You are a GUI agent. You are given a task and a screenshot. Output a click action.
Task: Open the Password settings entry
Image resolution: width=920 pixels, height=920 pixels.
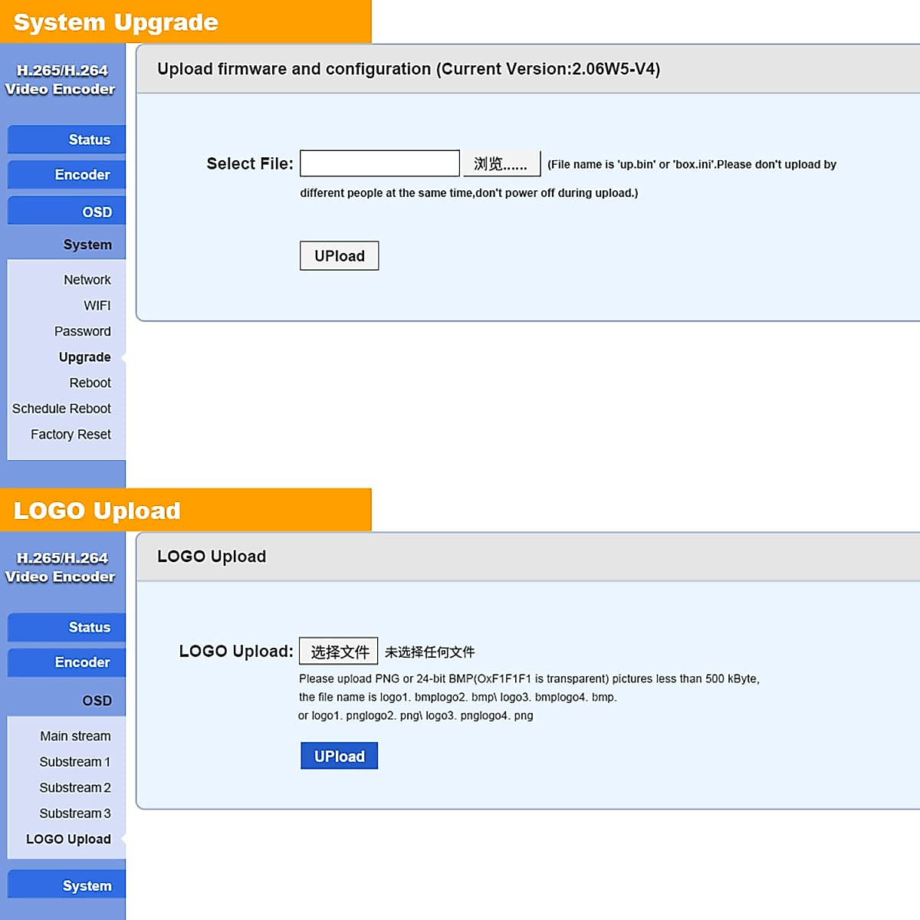click(82, 331)
